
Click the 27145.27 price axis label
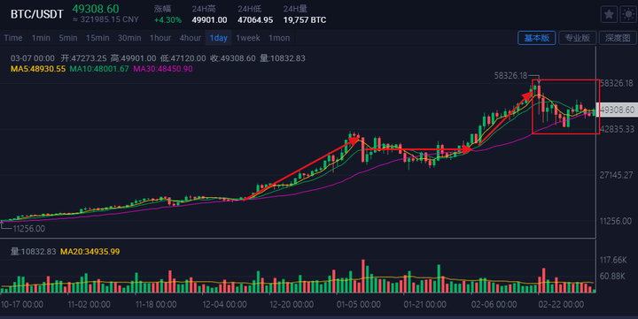(617, 175)
